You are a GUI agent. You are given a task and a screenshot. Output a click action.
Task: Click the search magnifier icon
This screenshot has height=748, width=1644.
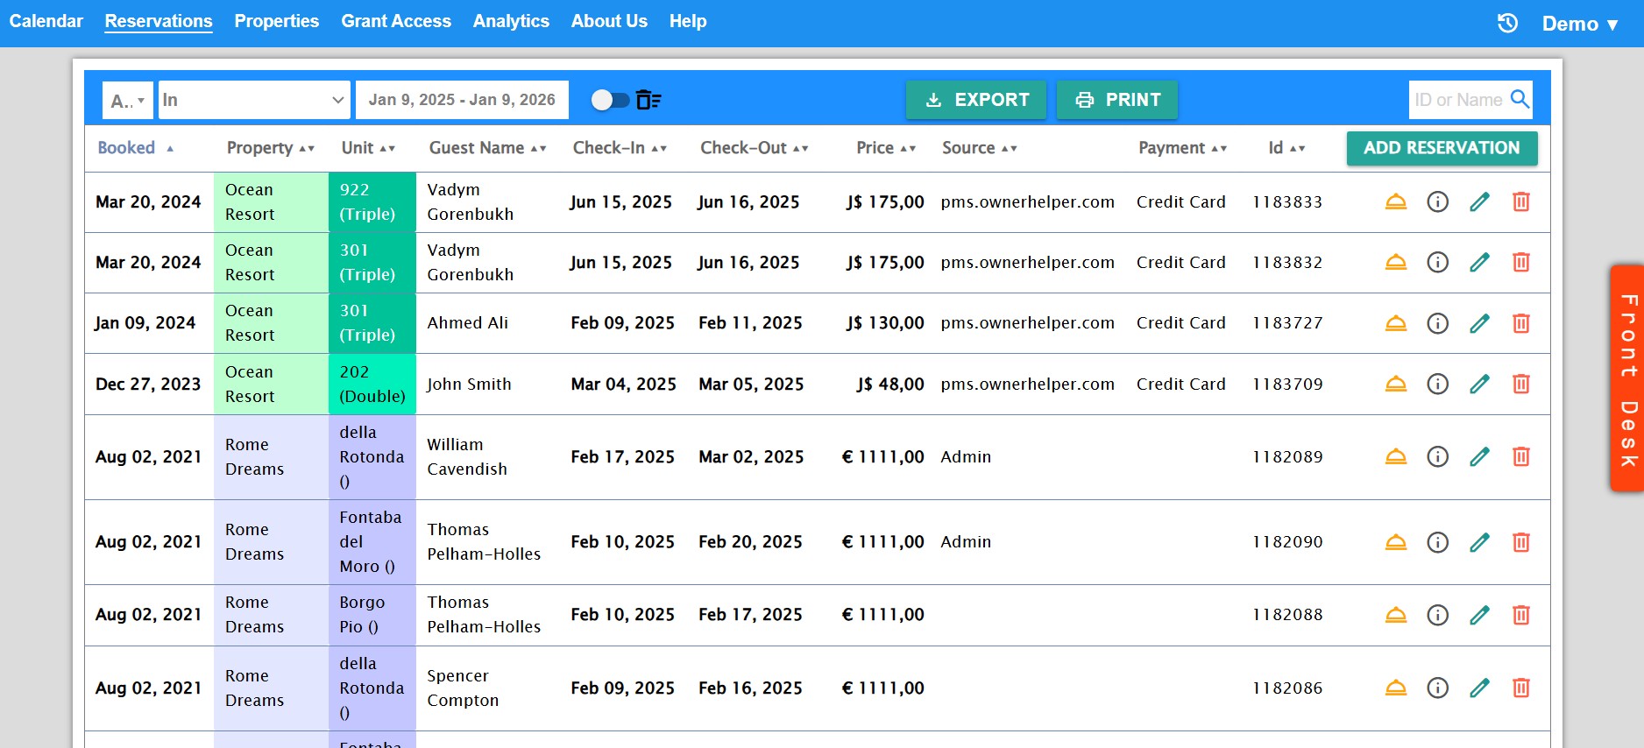pyautogui.click(x=1520, y=100)
